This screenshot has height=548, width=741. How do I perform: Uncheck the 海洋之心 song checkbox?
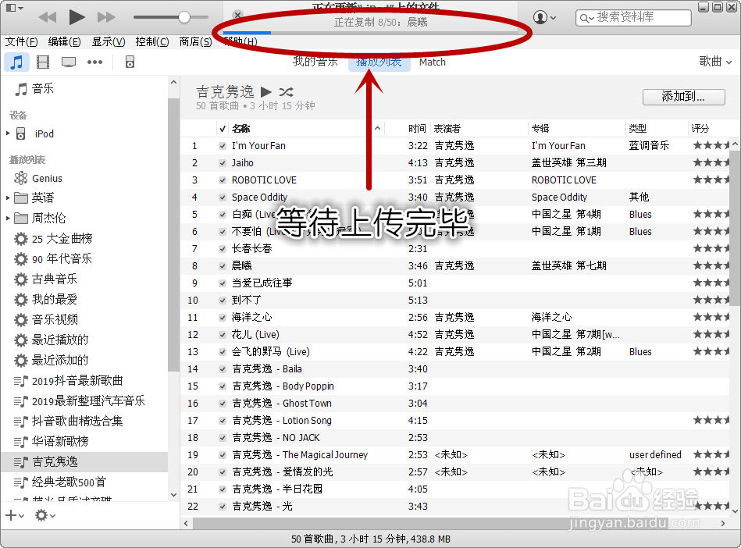(x=223, y=318)
